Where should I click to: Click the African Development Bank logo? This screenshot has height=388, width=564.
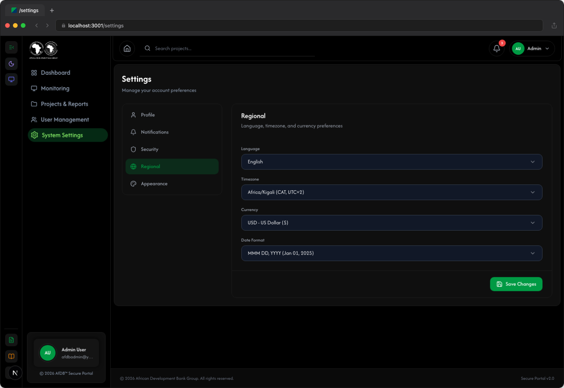coord(44,50)
